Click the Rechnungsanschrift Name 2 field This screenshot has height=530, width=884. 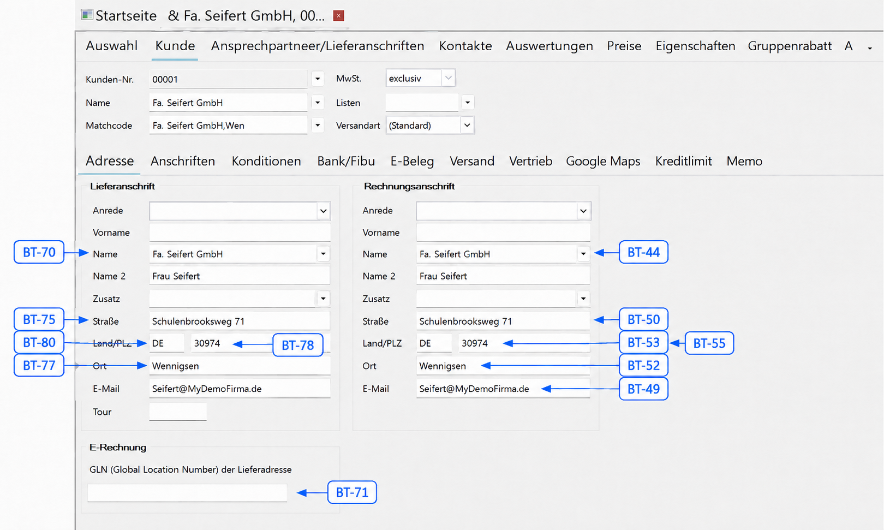(x=503, y=276)
